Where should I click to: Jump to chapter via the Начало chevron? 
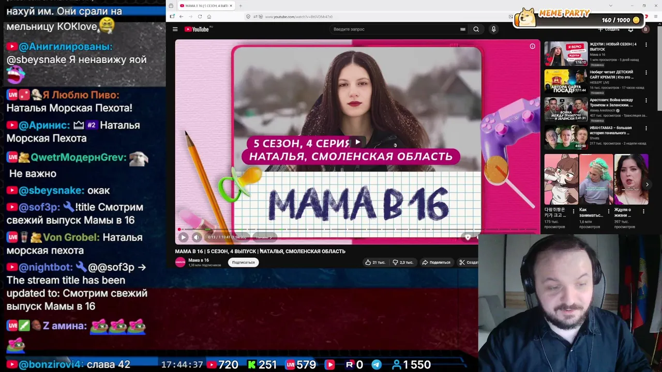tap(264, 237)
